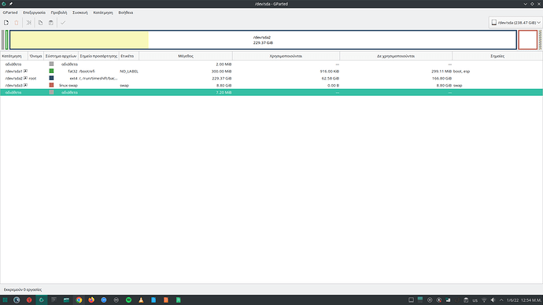Click the Δε χρησιμοποιούνται column header

click(396, 56)
